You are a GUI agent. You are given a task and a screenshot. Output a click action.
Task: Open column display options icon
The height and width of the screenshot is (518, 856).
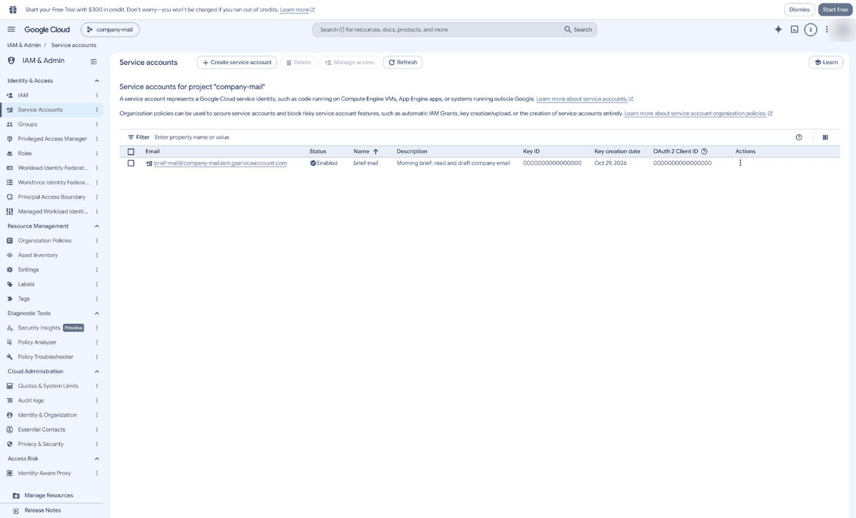coord(825,137)
